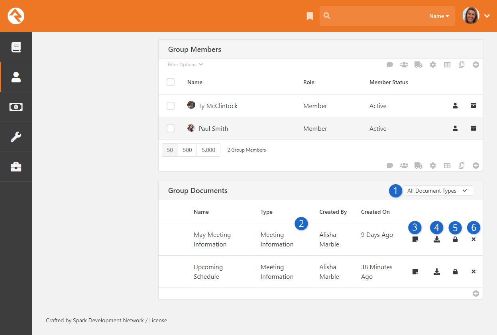Click Ty McClintock name in member list
The height and width of the screenshot is (335, 497).
218,106
